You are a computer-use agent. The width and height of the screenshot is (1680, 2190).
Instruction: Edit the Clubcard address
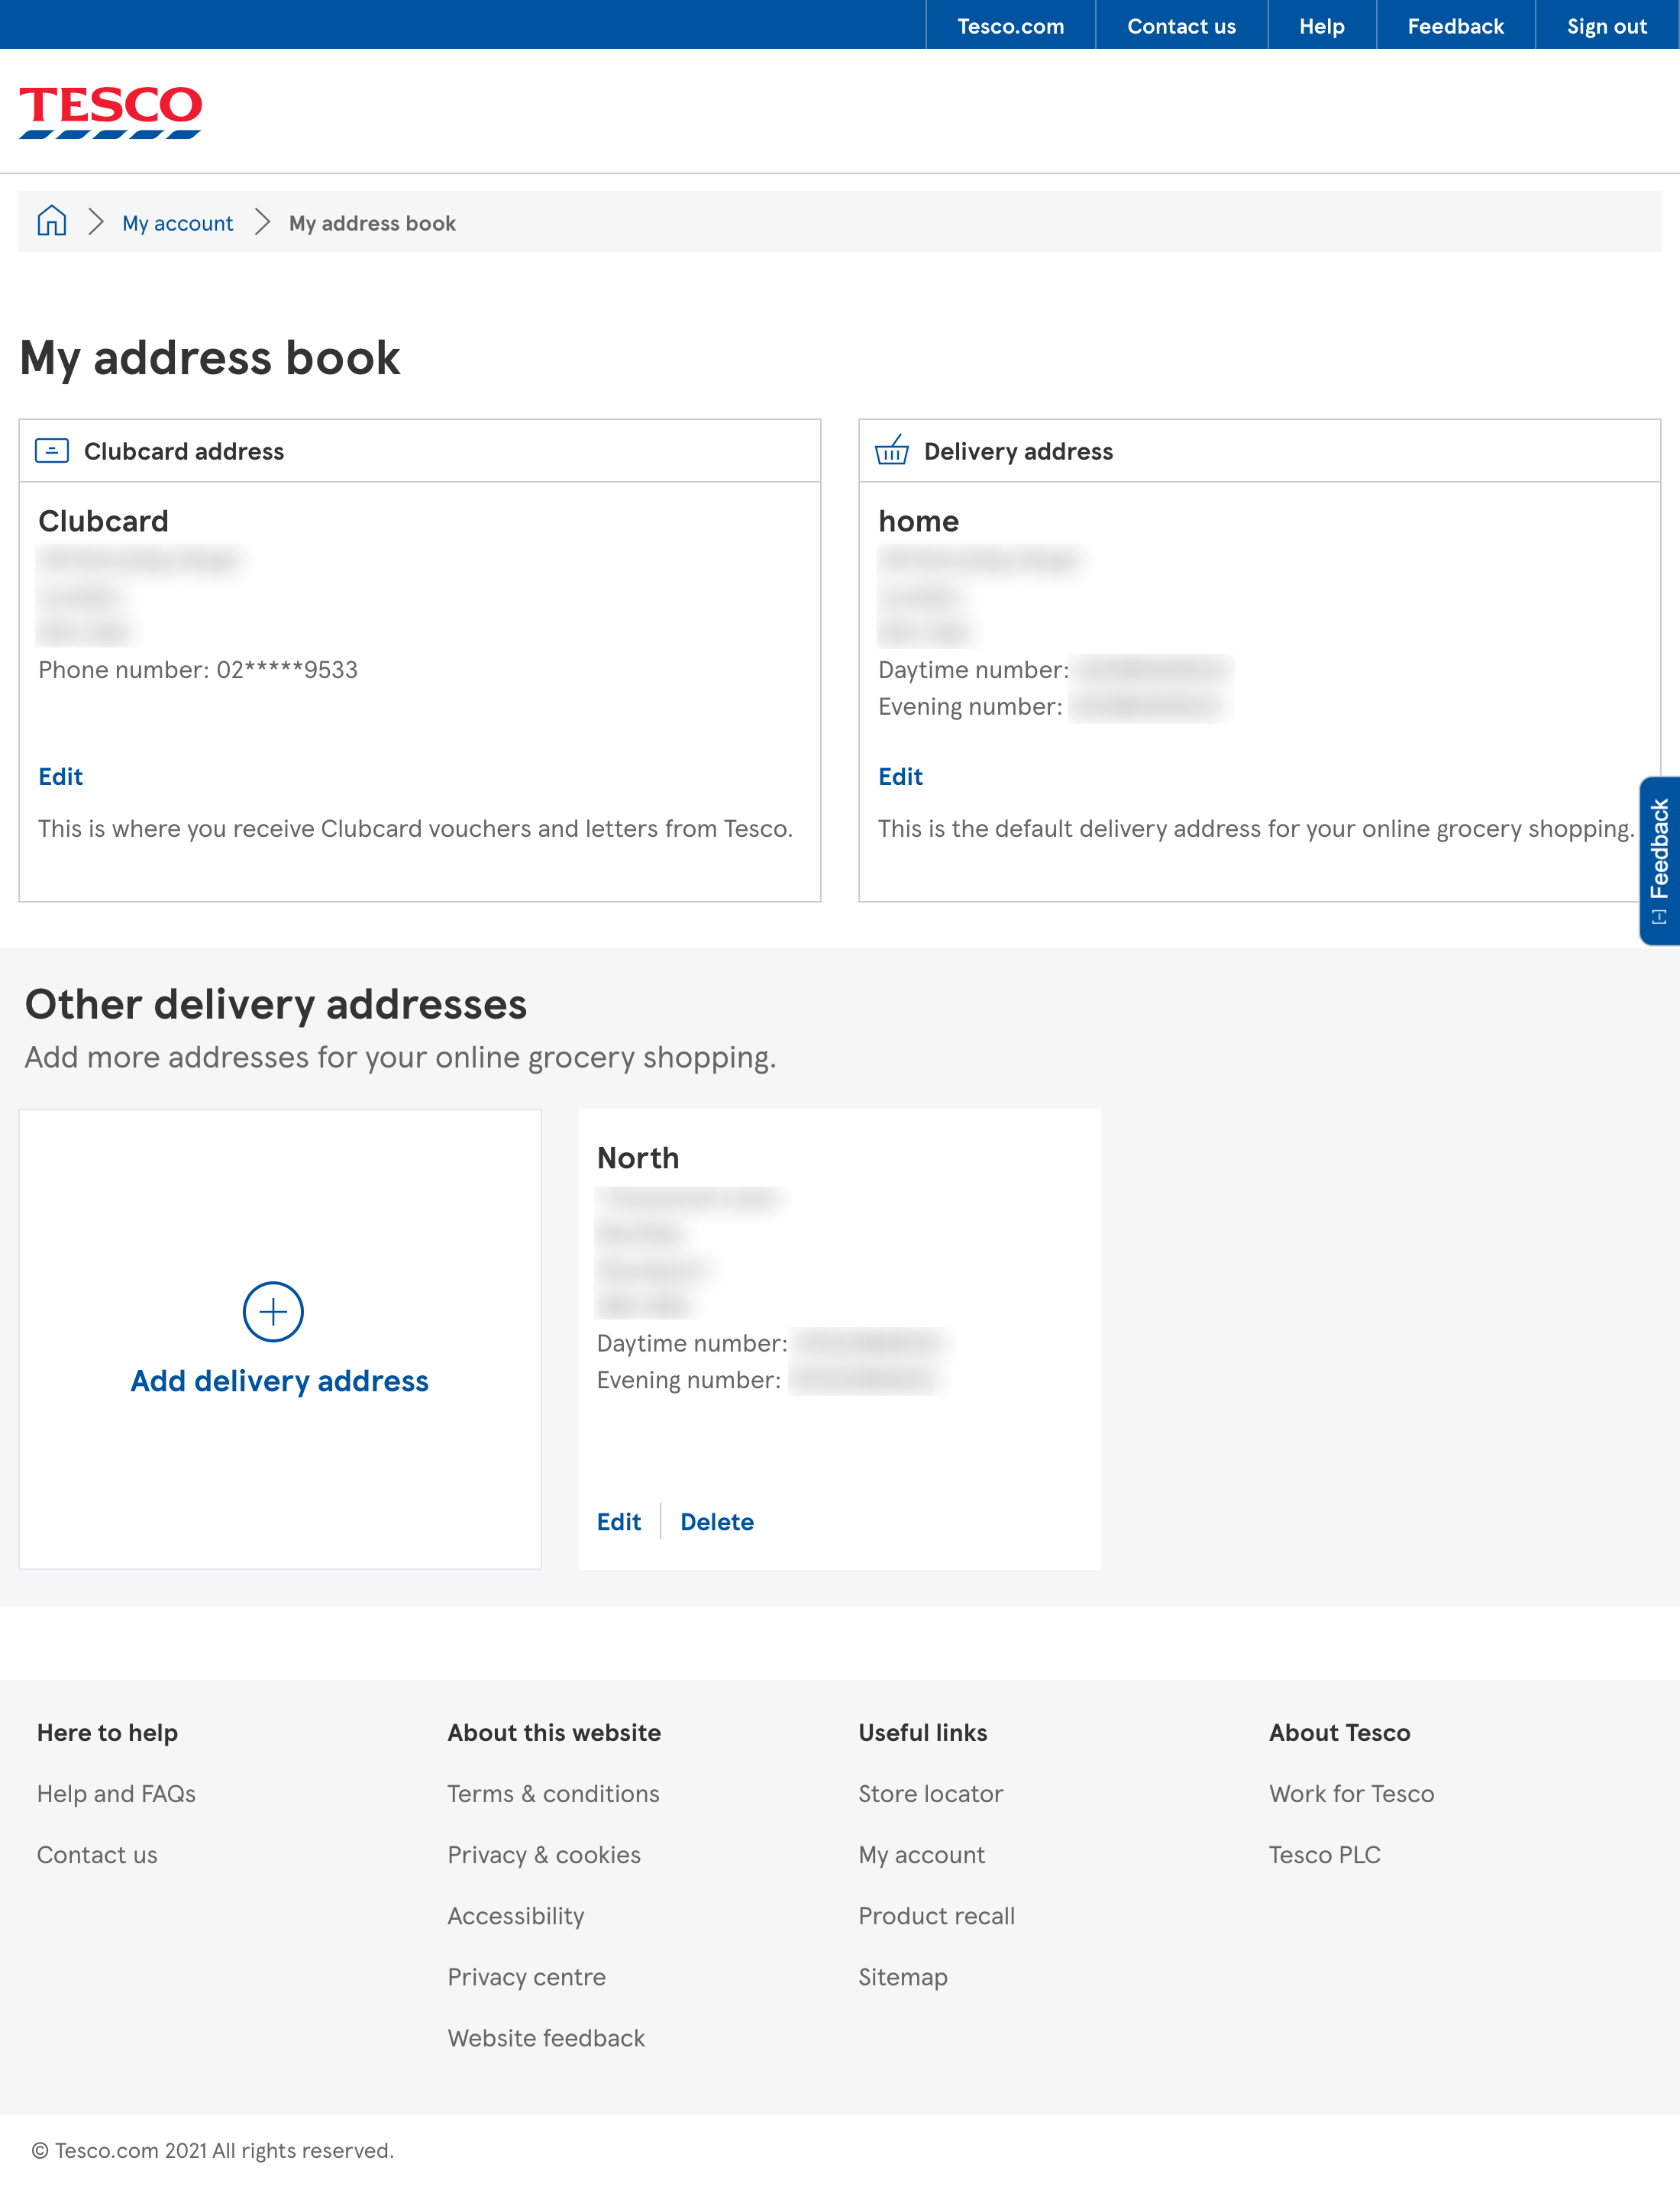pyautogui.click(x=60, y=776)
